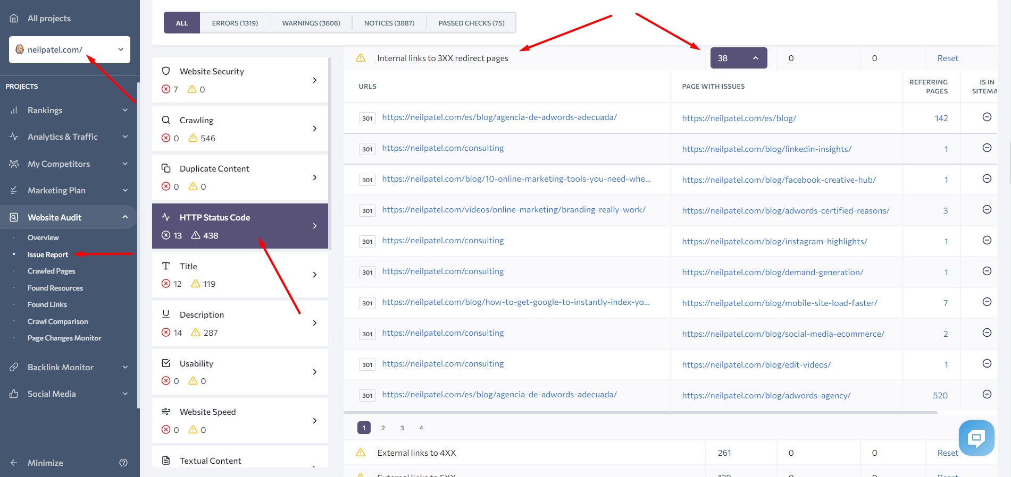The image size is (1011, 477).
Task: Open URL 10-online-marketing-tools-you-need link
Action: click(x=516, y=179)
